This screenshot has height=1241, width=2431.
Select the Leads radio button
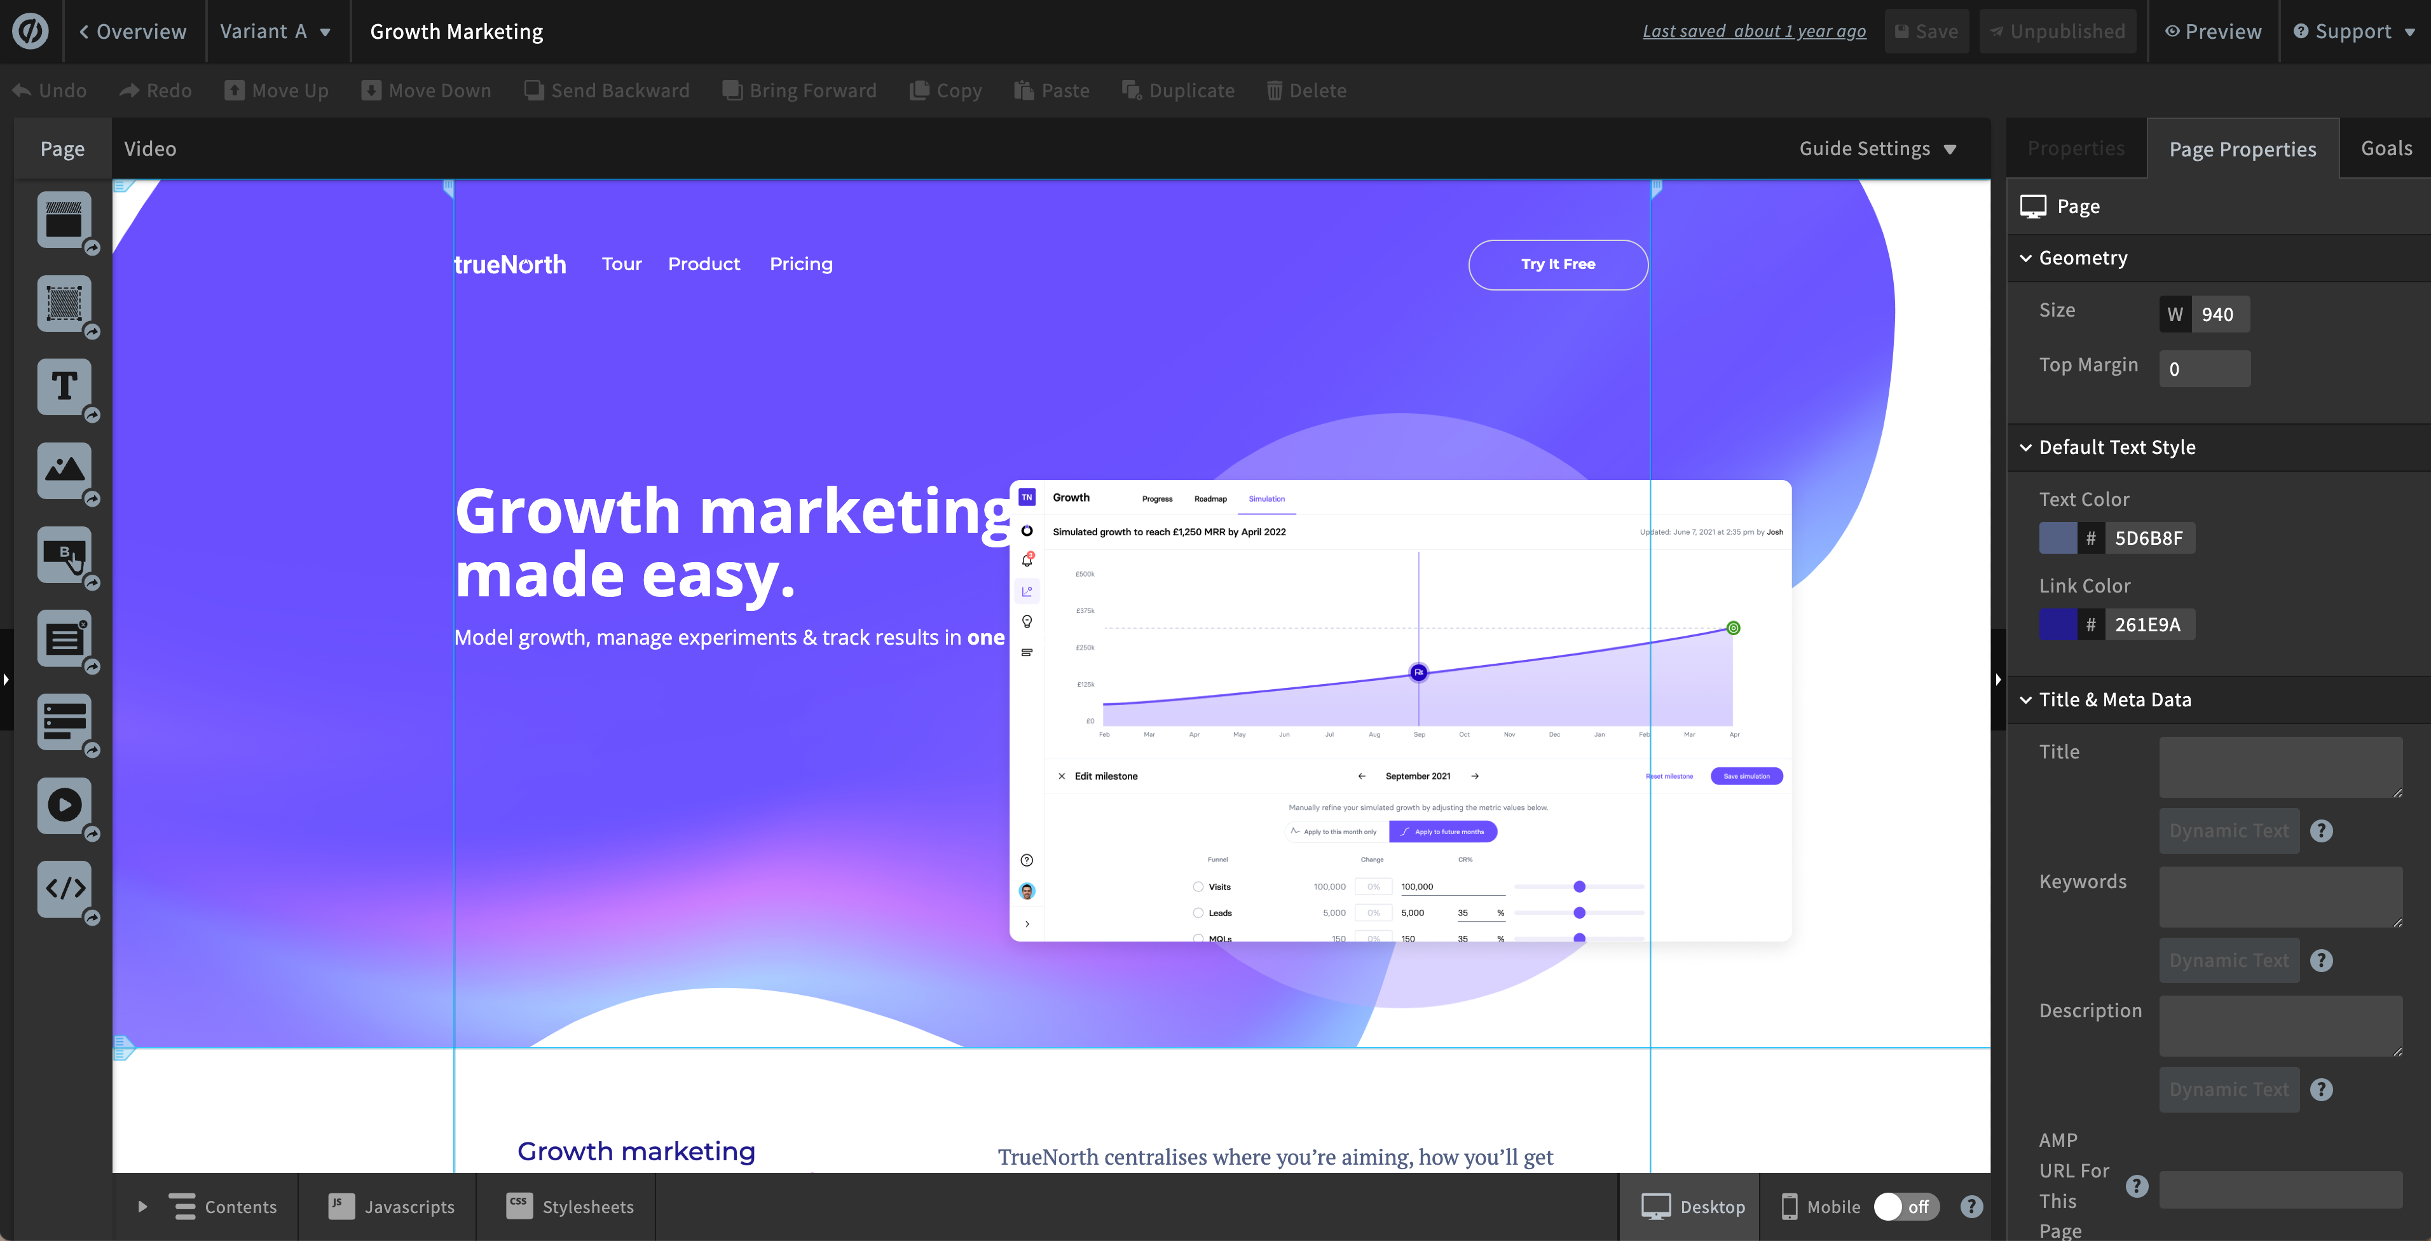tap(1198, 912)
